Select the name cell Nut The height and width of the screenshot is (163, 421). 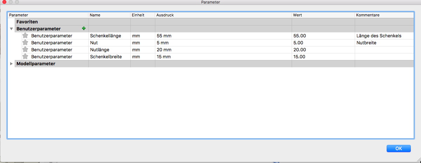109,43
